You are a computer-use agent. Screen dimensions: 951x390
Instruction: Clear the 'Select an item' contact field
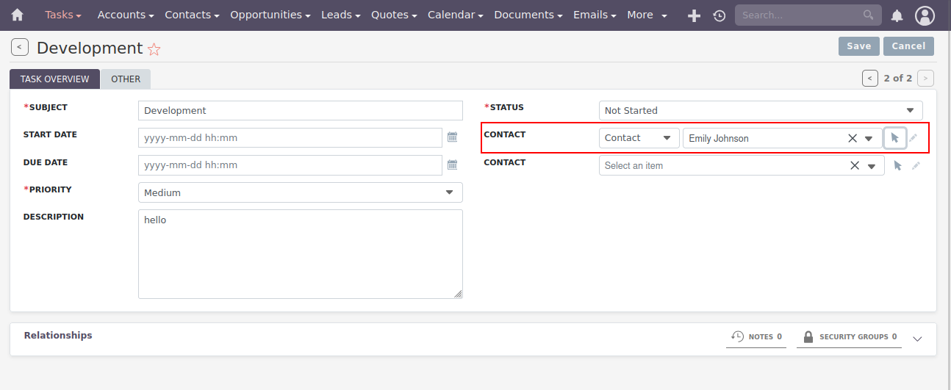pos(855,165)
